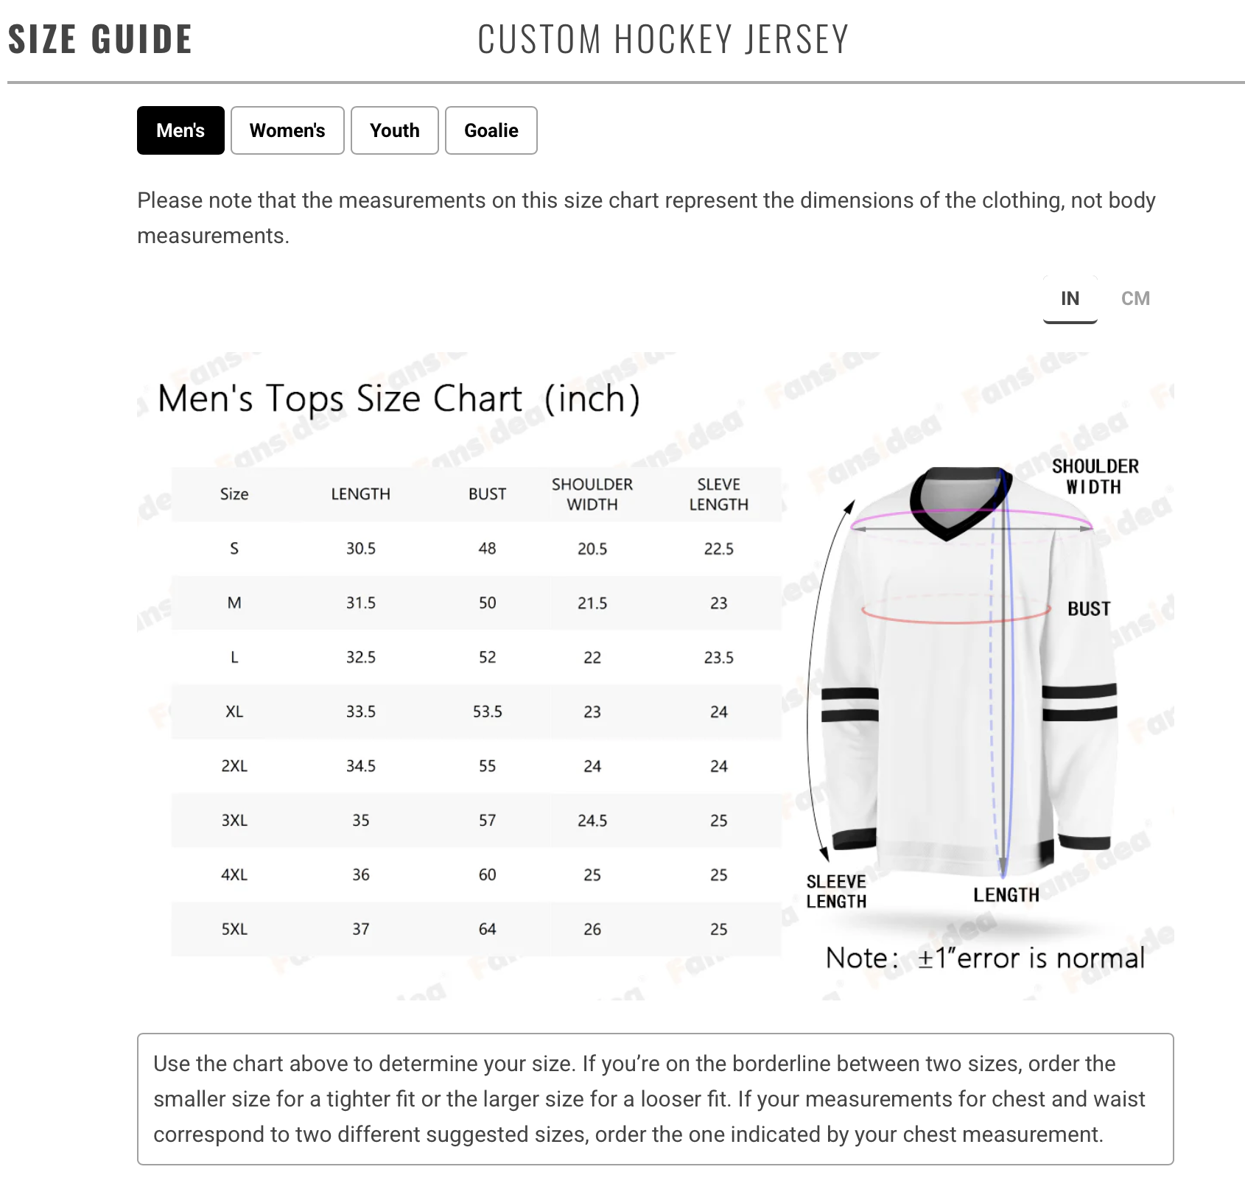Click the BUST column header in the table
Viewport: 1245px width, 1189px height.
(487, 494)
